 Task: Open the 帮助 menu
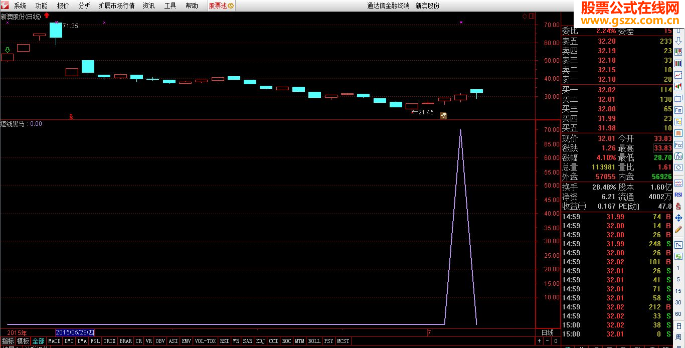pos(192,6)
